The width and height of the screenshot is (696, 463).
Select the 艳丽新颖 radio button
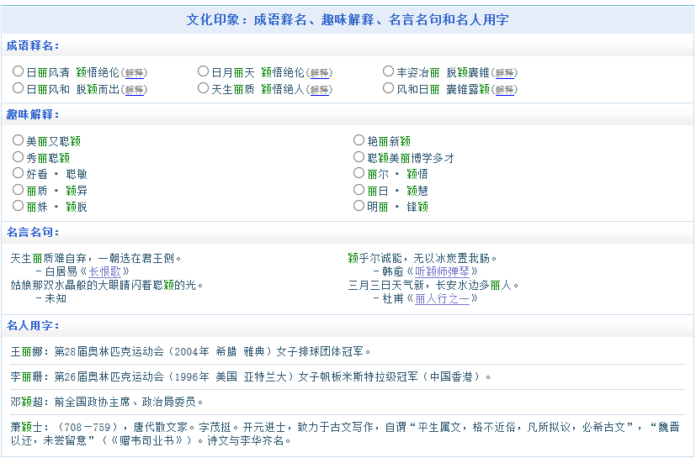tap(360, 140)
